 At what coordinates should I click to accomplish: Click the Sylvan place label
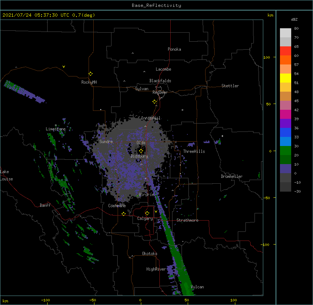[142, 89]
